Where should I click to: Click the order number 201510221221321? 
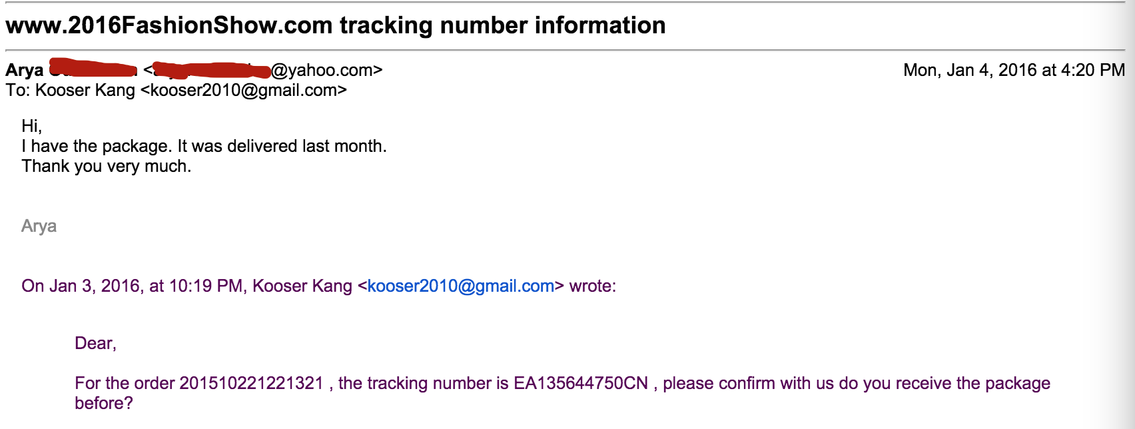(x=251, y=383)
